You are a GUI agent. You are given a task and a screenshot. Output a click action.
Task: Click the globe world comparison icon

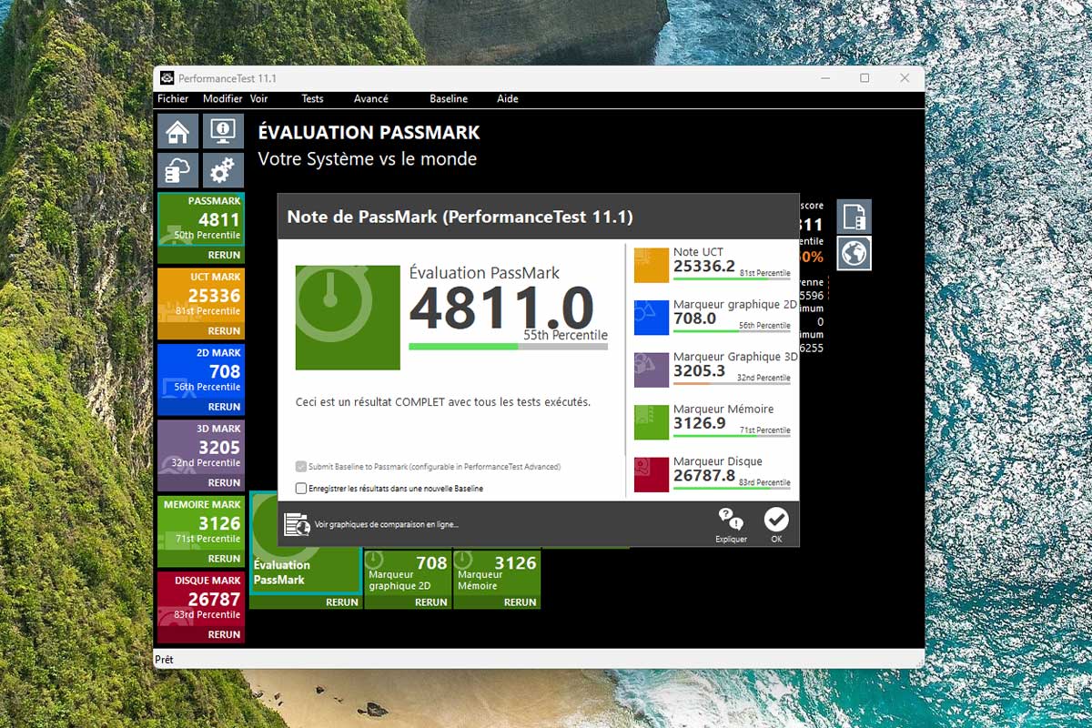coord(854,253)
